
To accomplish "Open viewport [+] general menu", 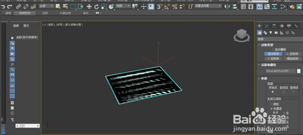I will point(44,25).
